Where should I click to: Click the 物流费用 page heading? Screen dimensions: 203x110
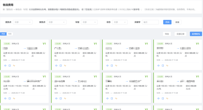click(8, 5)
